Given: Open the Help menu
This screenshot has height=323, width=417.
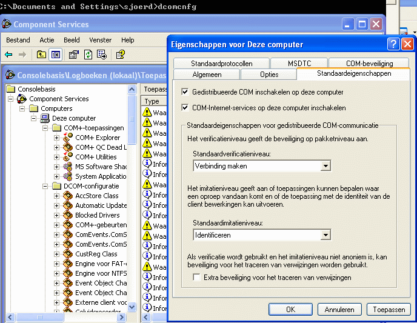Looking at the screenshot, I should [x=128, y=40].
